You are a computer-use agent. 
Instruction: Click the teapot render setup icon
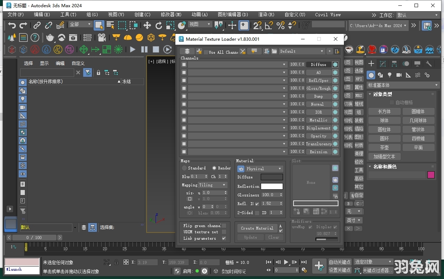pos(50,37)
